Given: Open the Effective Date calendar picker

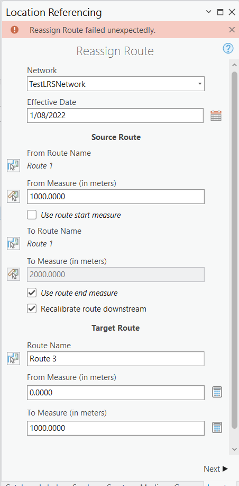Looking at the screenshot, I should point(216,116).
